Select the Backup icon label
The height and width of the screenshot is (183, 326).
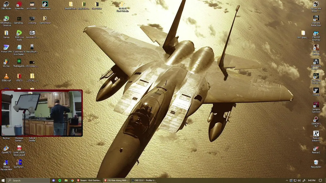(6, 138)
